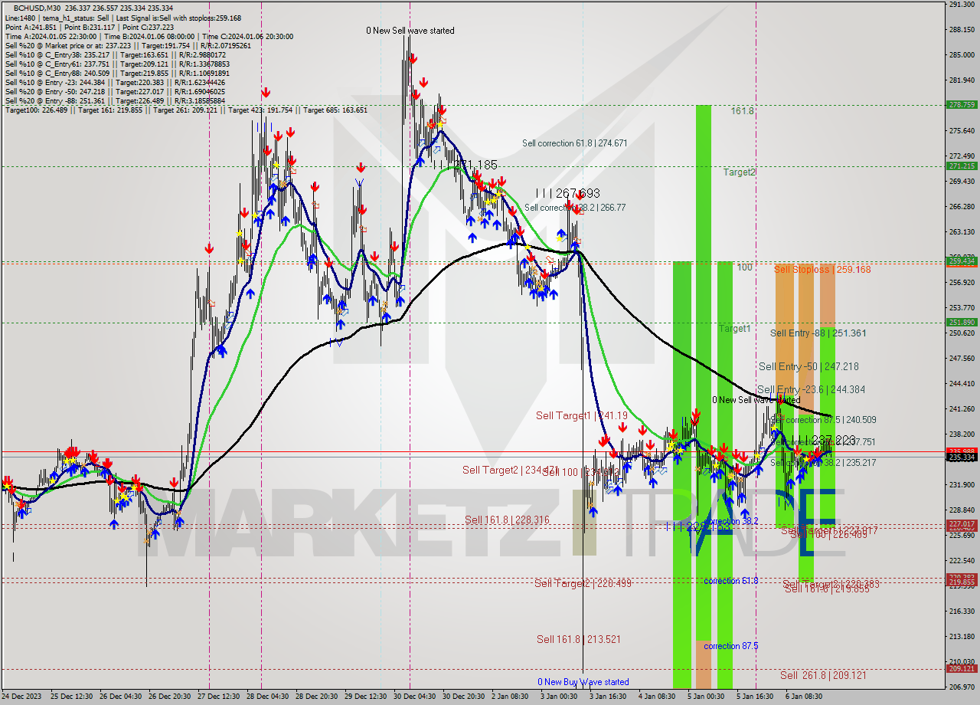Click the green 'Target1' label
The width and height of the screenshot is (980, 705).
pyautogui.click(x=734, y=329)
